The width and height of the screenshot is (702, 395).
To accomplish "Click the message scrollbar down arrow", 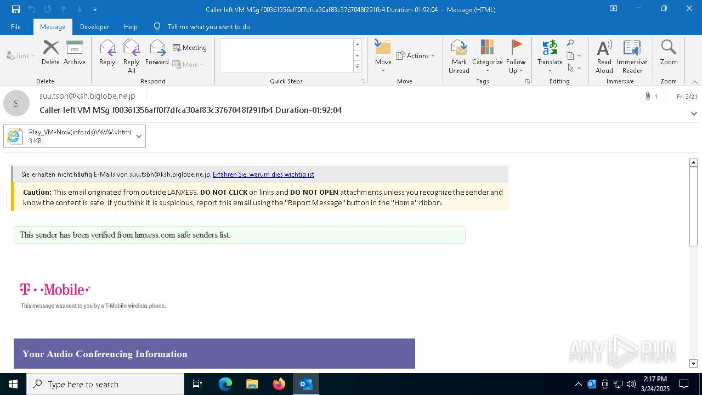I will click(693, 363).
